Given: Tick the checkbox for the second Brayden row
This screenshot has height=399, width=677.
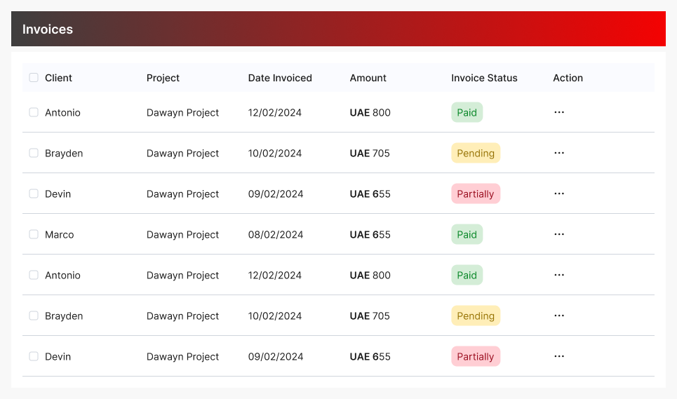Looking at the screenshot, I should coord(34,316).
